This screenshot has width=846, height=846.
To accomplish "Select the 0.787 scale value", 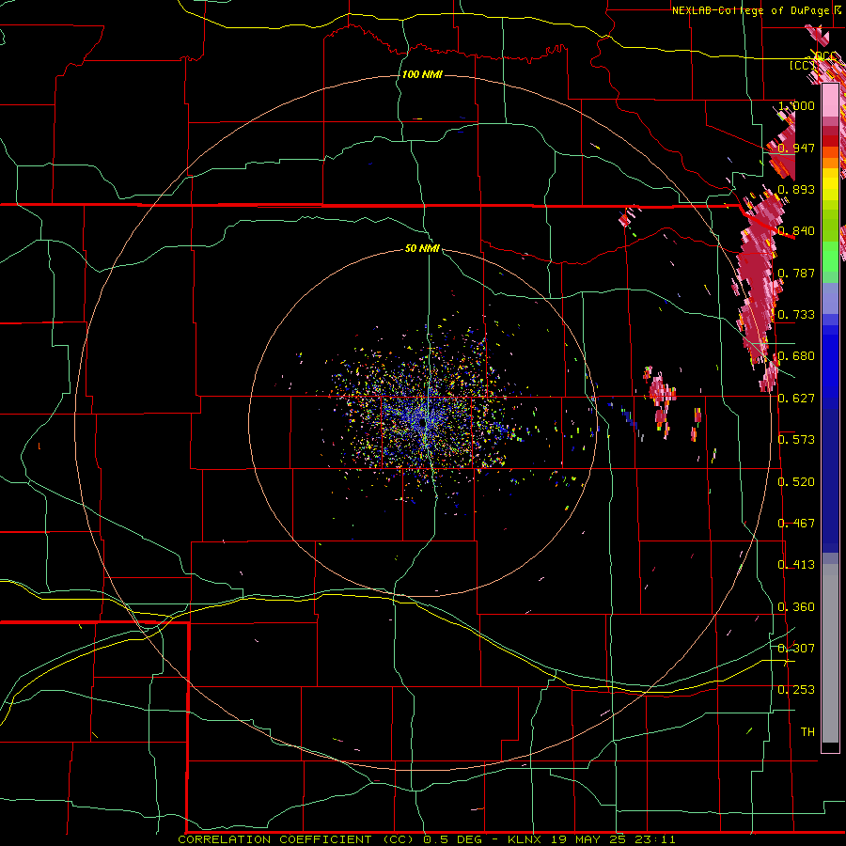I will coord(796,273).
